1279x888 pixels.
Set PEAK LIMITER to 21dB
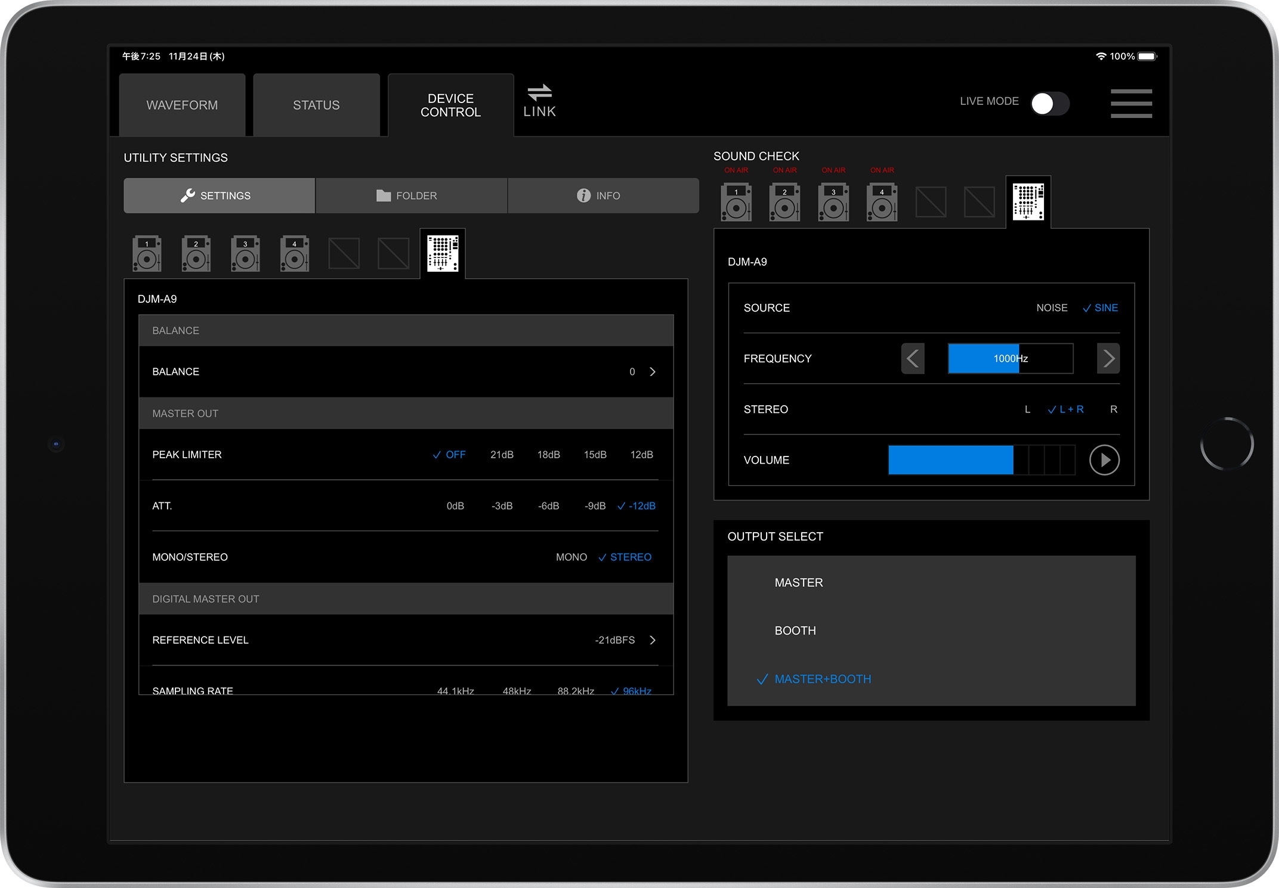(501, 454)
